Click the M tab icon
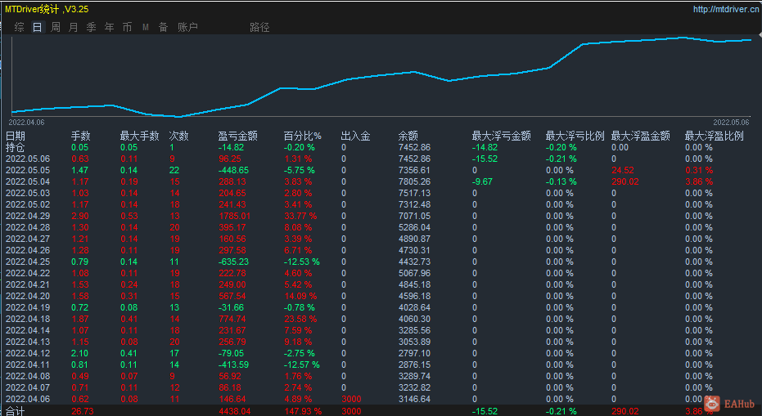Viewport: 762px width, 416px height. 146,28
